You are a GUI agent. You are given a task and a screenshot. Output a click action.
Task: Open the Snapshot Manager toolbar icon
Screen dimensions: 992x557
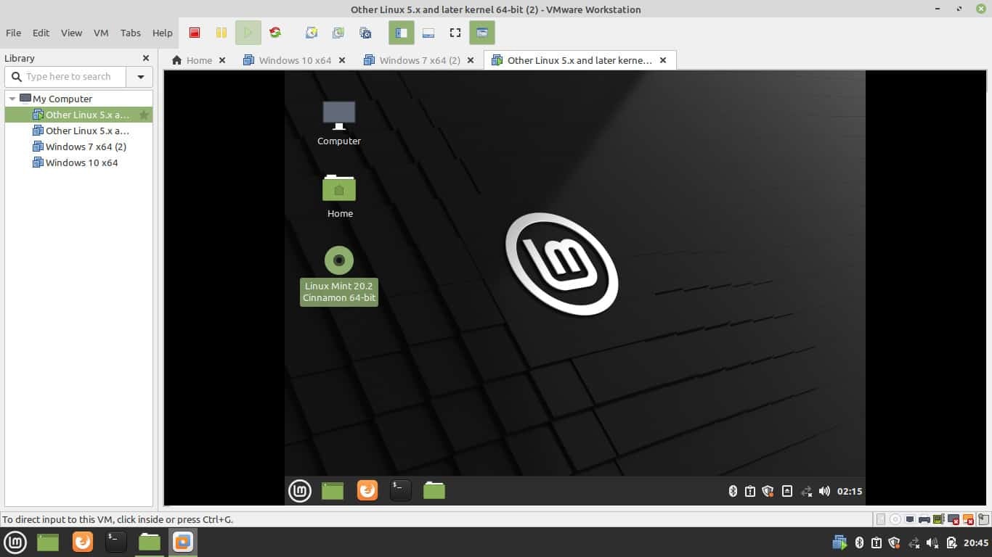[365, 33]
